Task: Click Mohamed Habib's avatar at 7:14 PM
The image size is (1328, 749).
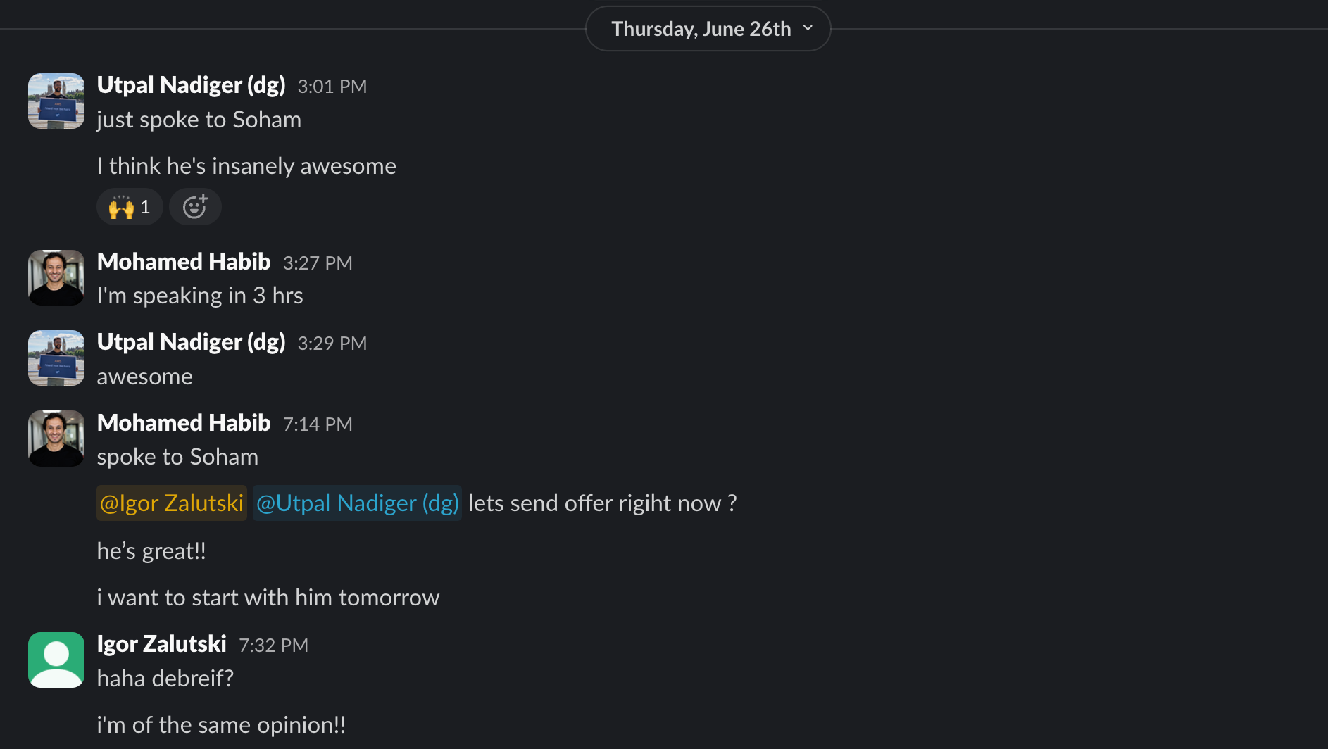Action: (x=56, y=439)
